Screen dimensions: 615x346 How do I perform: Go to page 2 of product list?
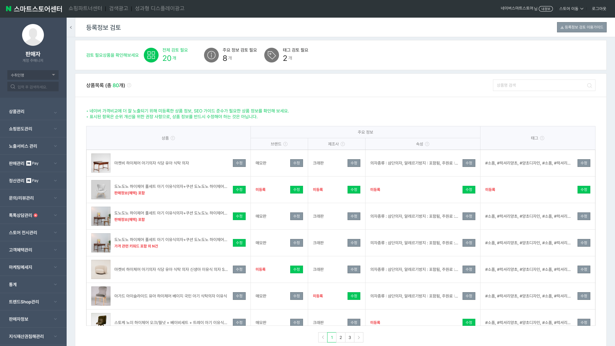[341, 337]
